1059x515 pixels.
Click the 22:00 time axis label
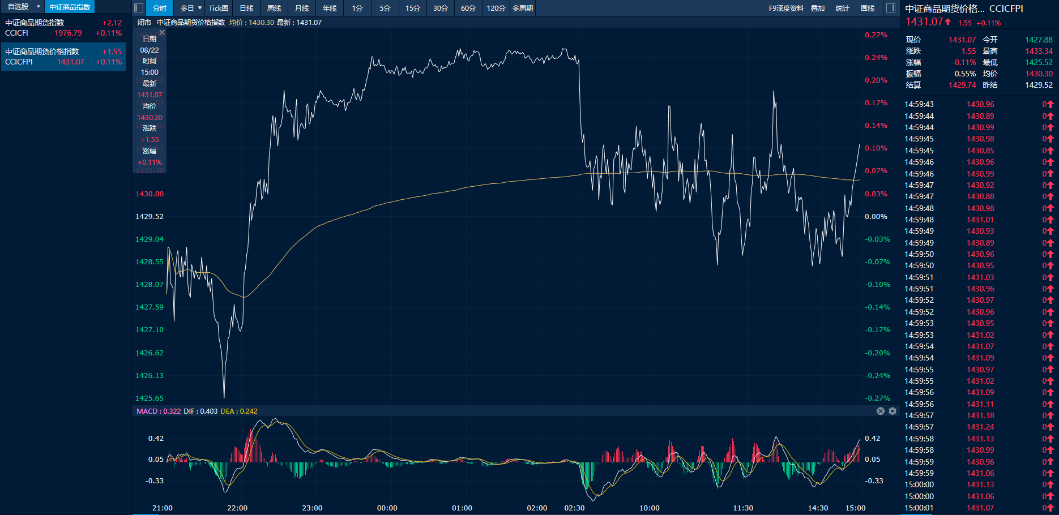[x=237, y=508]
